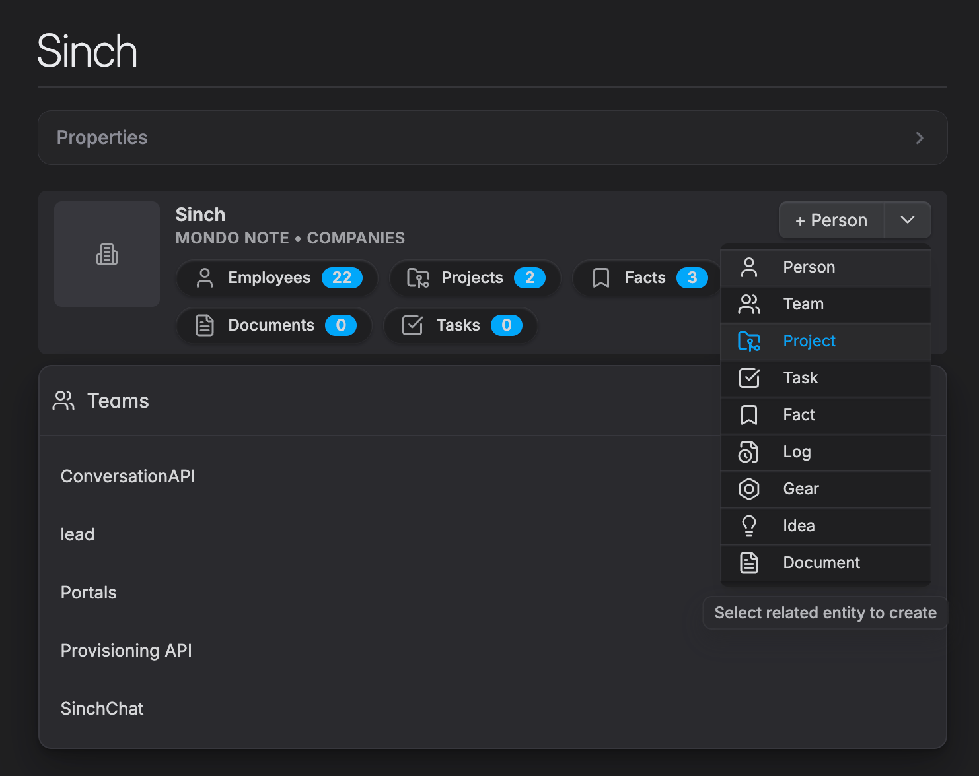The height and width of the screenshot is (776, 979).
Task: Select Person from the create menu
Action: click(826, 267)
